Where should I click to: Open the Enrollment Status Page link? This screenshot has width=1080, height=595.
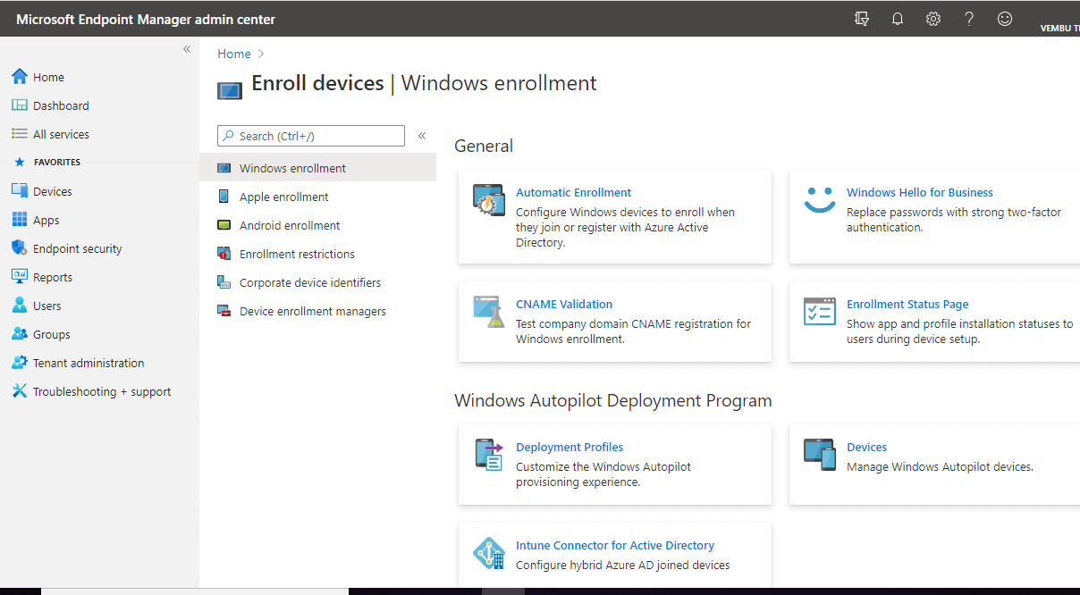(907, 304)
